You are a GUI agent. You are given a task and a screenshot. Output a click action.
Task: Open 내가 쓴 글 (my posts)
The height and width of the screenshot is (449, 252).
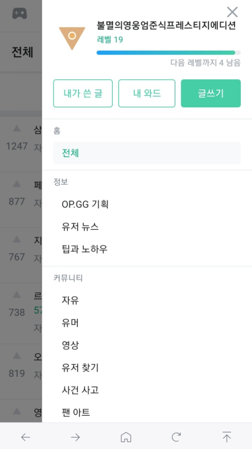[83, 93]
